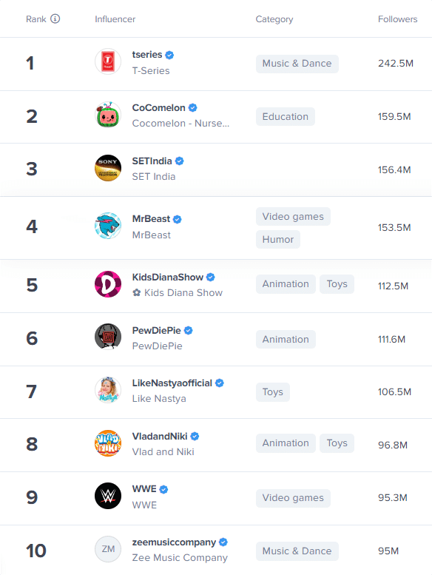
Task: Click the LikeNastyaofficial name link
Action: (x=172, y=383)
